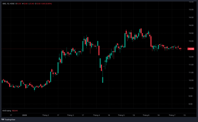Click the Tháng 6 time axis label
Screen dimensions: 198x122
(x=146, y=115)
